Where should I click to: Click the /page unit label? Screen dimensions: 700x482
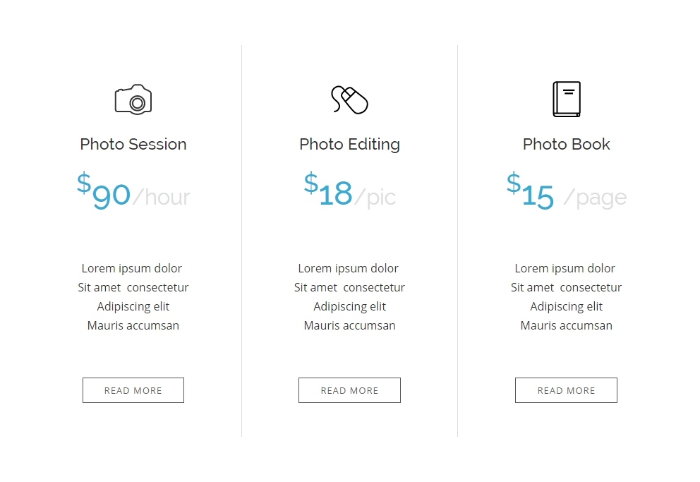595,198
